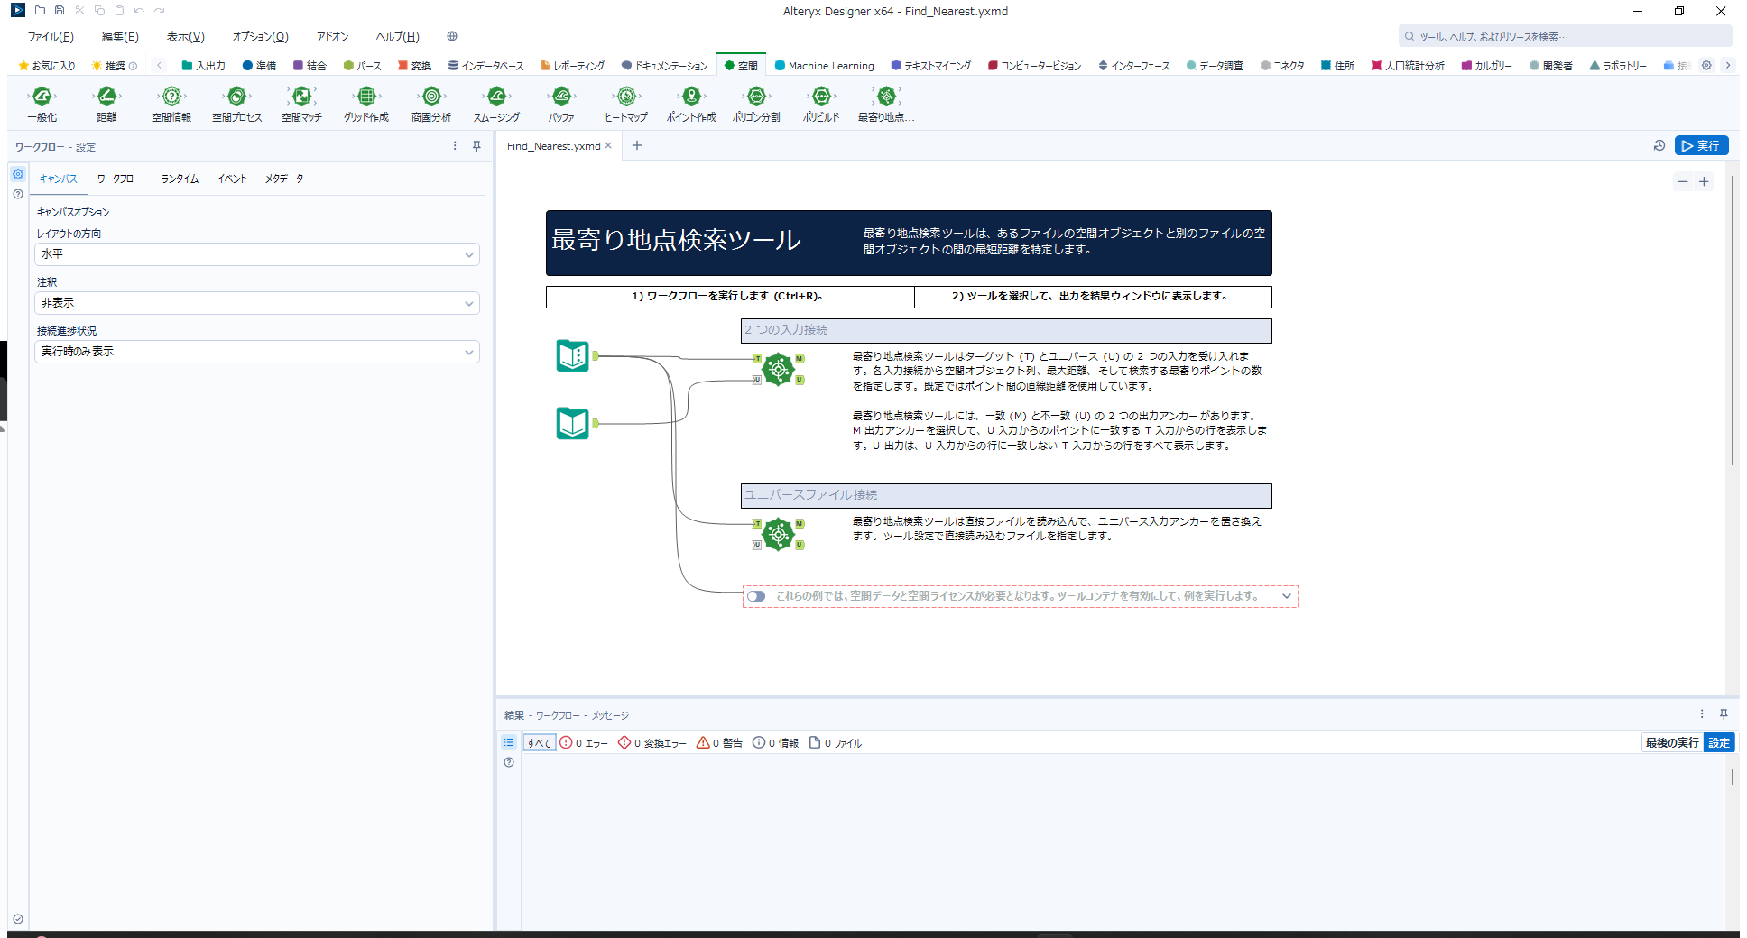This screenshot has width=1747, height=938.
Task: Open the お気に入り favorites category
Action: [x=47, y=66]
